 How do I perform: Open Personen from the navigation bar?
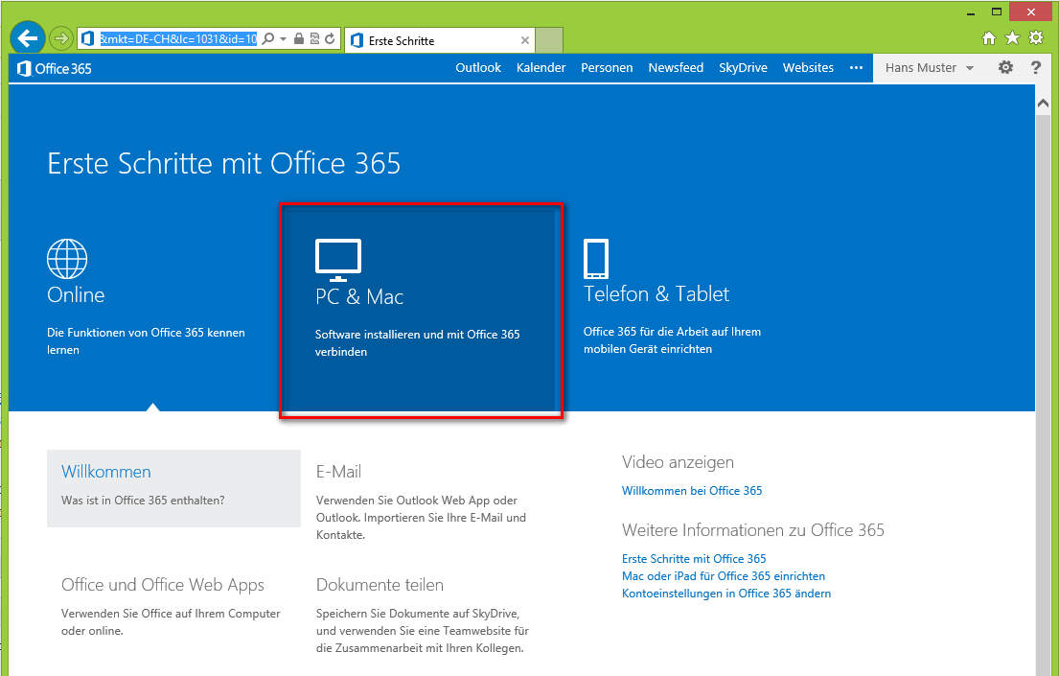[608, 67]
